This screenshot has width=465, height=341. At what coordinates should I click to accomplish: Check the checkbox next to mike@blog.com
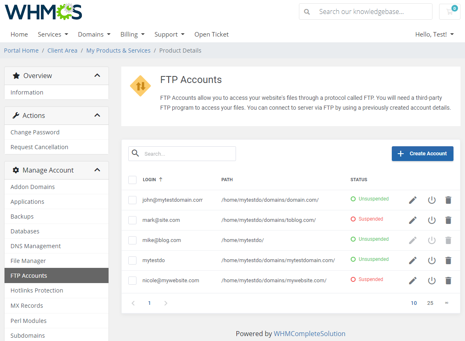132,240
